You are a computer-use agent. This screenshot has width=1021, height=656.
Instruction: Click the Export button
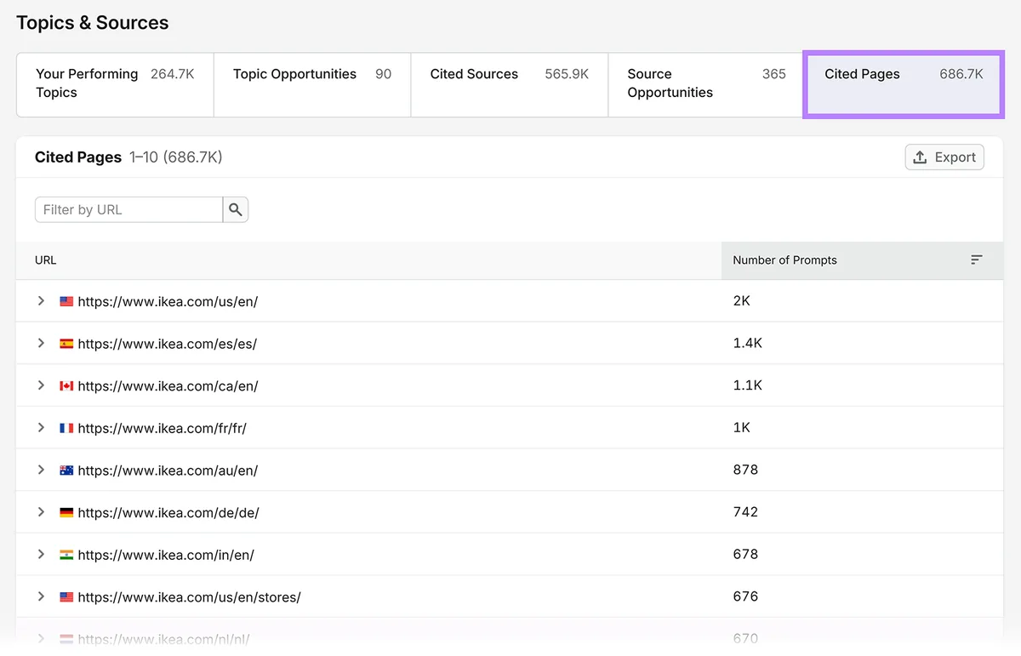(944, 157)
